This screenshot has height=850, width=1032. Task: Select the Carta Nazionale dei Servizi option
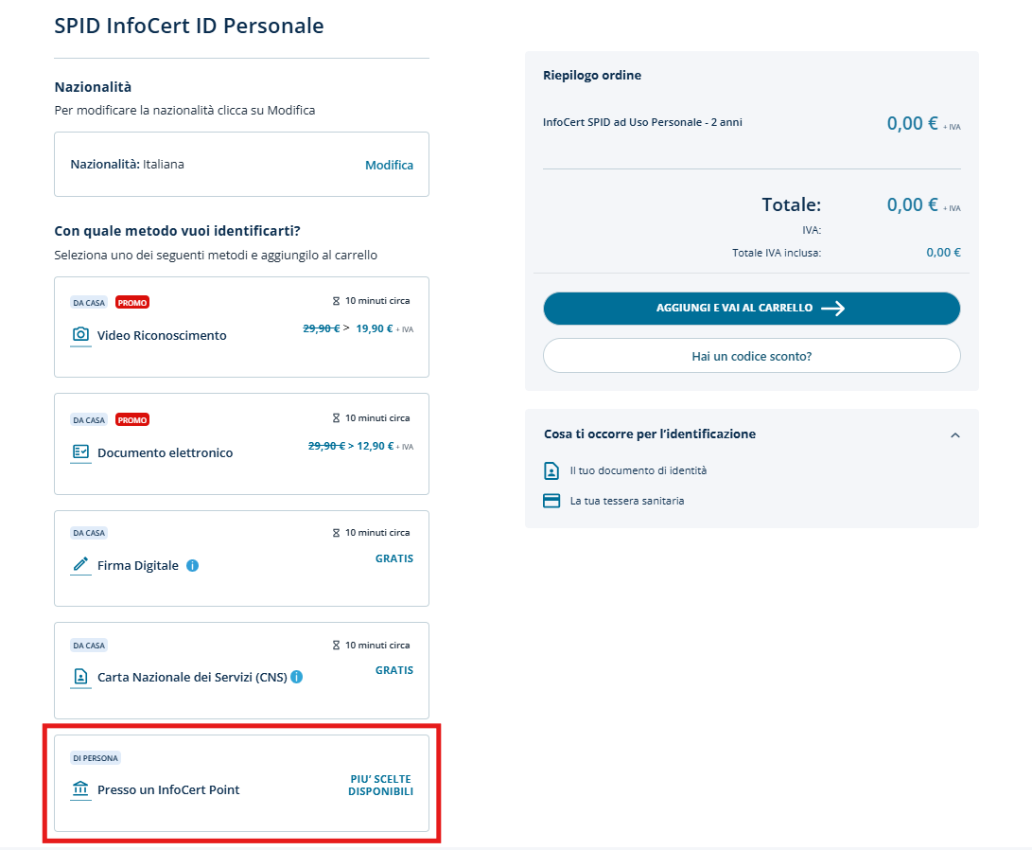tap(241, 669)
